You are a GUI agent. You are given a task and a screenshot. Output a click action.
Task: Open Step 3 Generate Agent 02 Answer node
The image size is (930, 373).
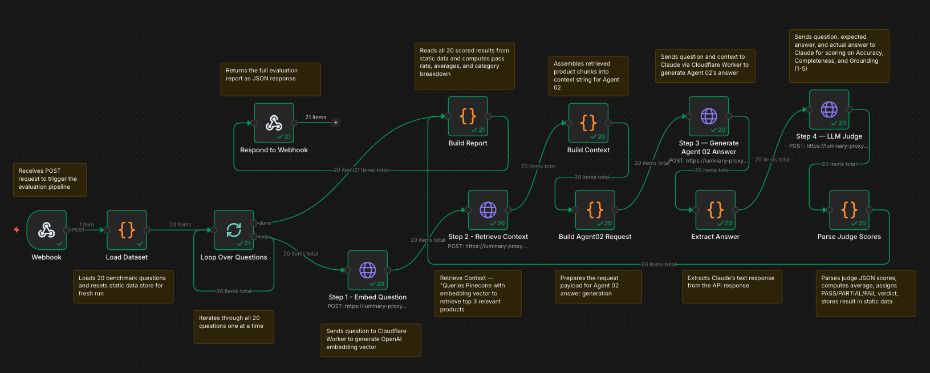click(709, 116)
